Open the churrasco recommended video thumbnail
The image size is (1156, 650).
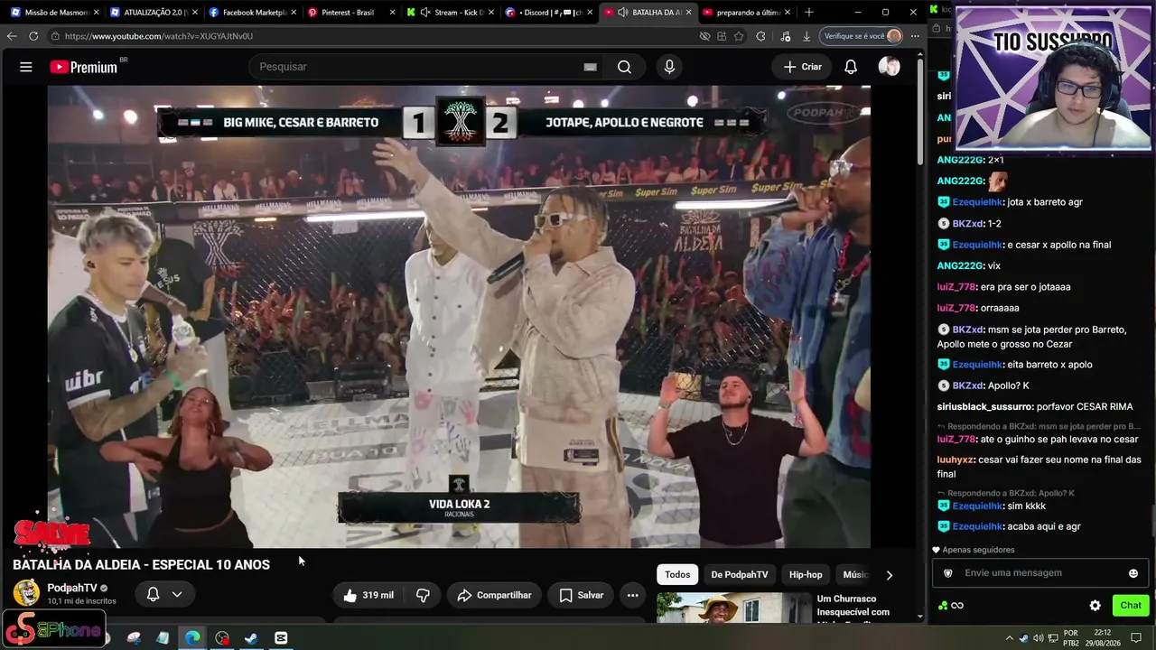point(733,608)
